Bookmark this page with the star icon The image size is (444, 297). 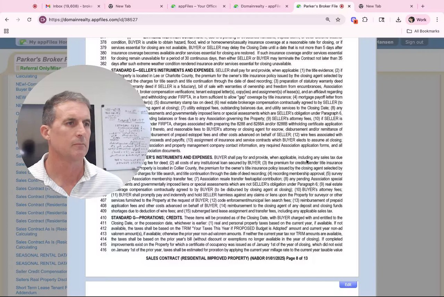[338, 20]
